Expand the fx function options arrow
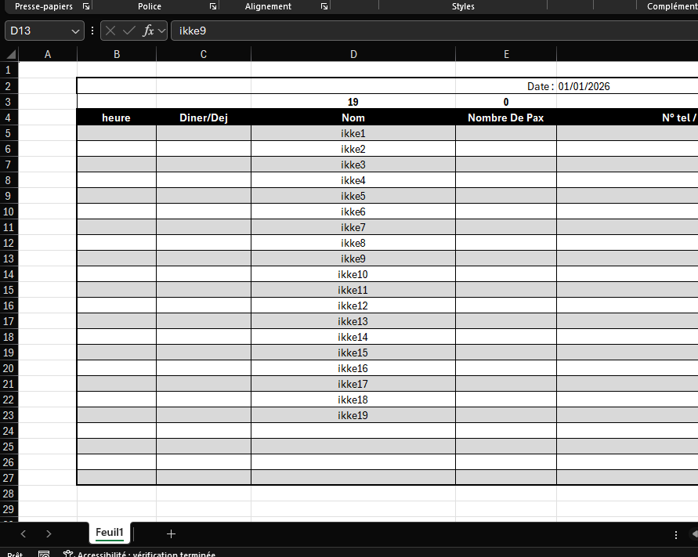This screenshot has height=557, width=698. 161,31
